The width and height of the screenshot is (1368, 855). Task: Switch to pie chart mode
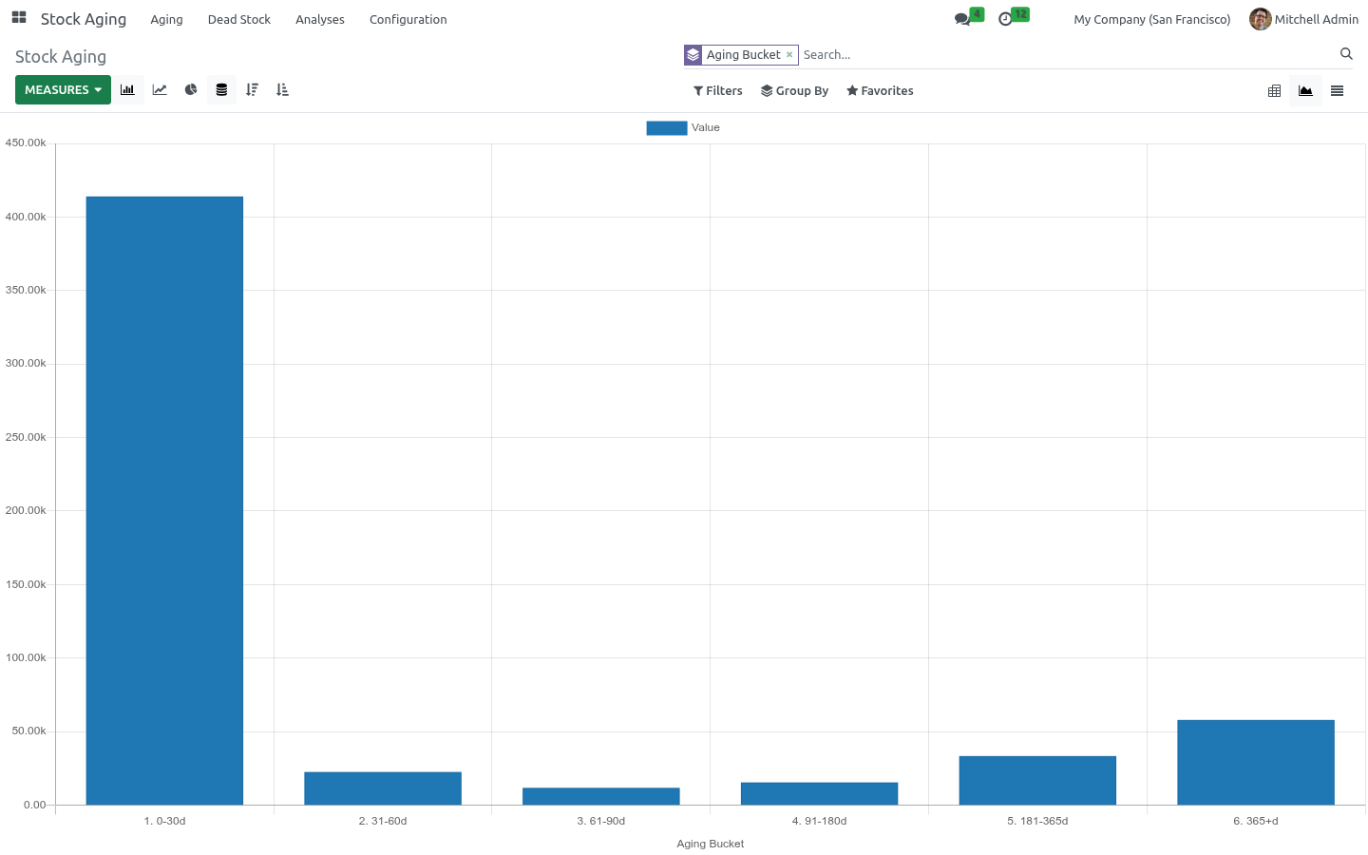point(191,90)
